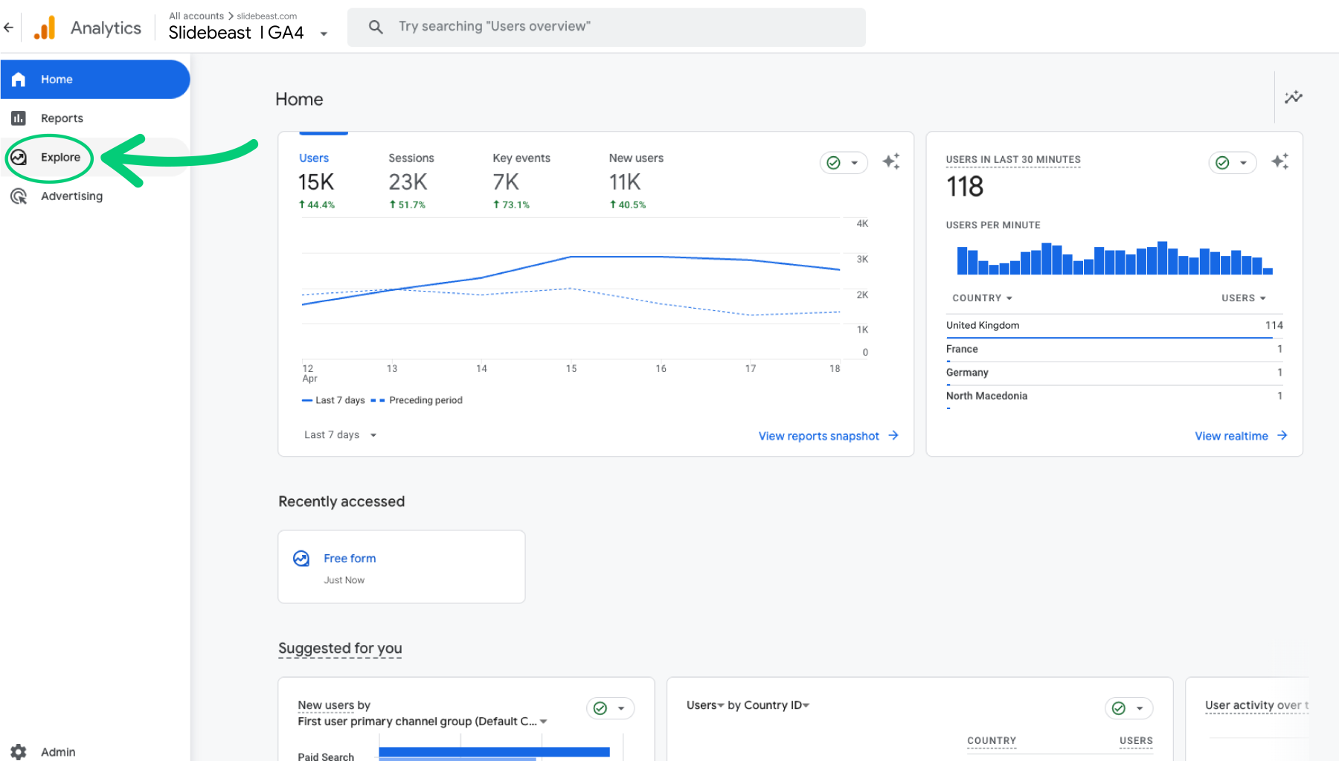Open the Free form recently accessed card
Viewport: 1339px width, 761px height.
point(402,567)
